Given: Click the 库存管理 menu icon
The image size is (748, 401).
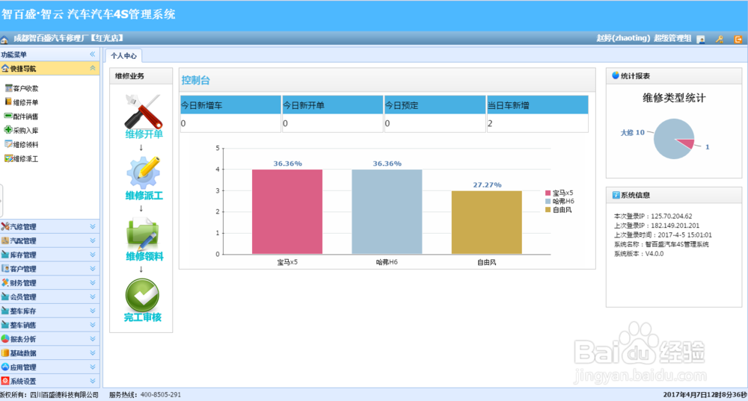Looking at the screenshot, I should pyautogui.click(x=5, y=255).
